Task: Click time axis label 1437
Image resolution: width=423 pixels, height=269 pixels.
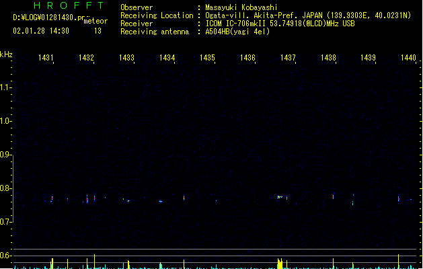Action: pyautogui.click(x=288, y=57)
